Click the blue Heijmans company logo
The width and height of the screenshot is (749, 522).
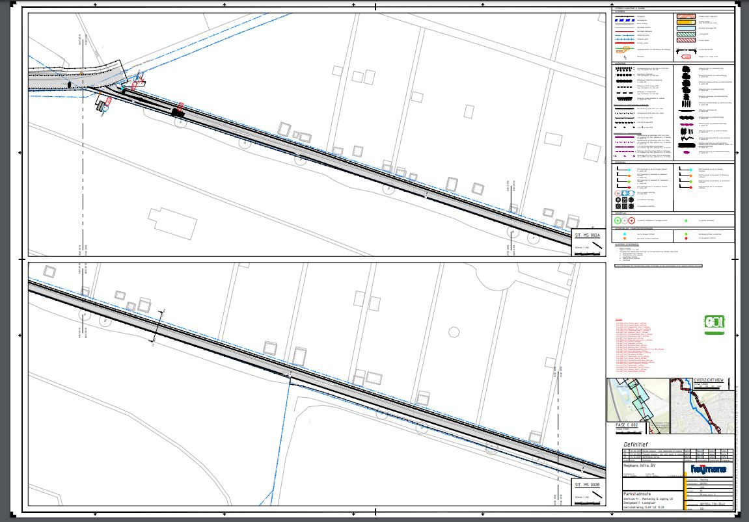pyautogui.click(x=708, y=469)
